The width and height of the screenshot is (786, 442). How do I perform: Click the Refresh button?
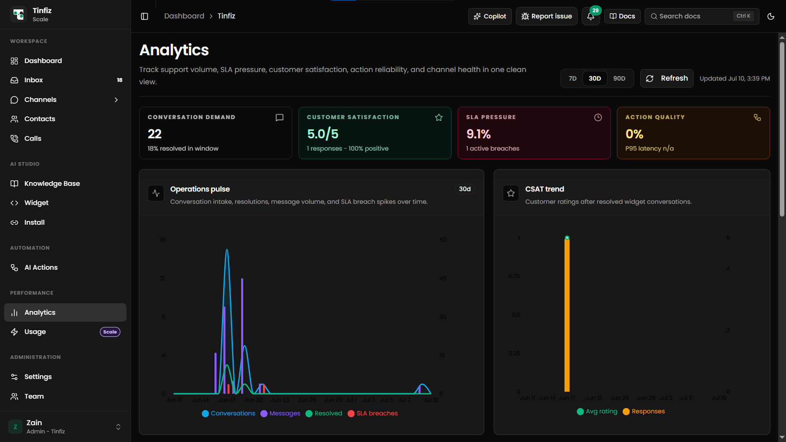pyautogui.click(x=666, y=78)
